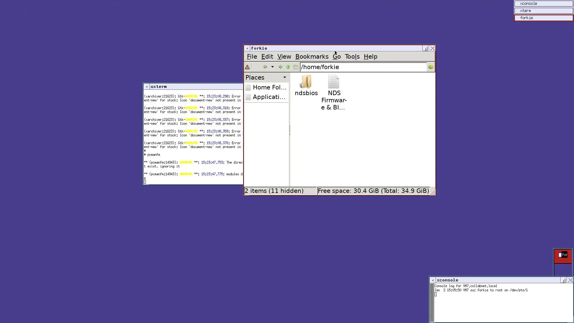Open forkie window menu button in titlebar
Screen dimensions: 574x323
tap(247, 48)
